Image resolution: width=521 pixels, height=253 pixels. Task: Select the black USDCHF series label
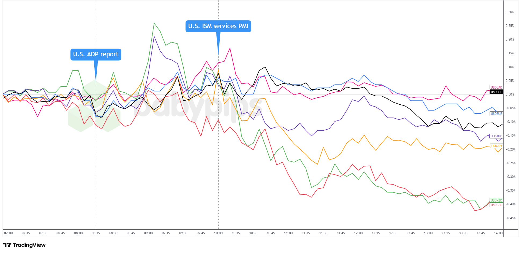(x=496, y=92)
